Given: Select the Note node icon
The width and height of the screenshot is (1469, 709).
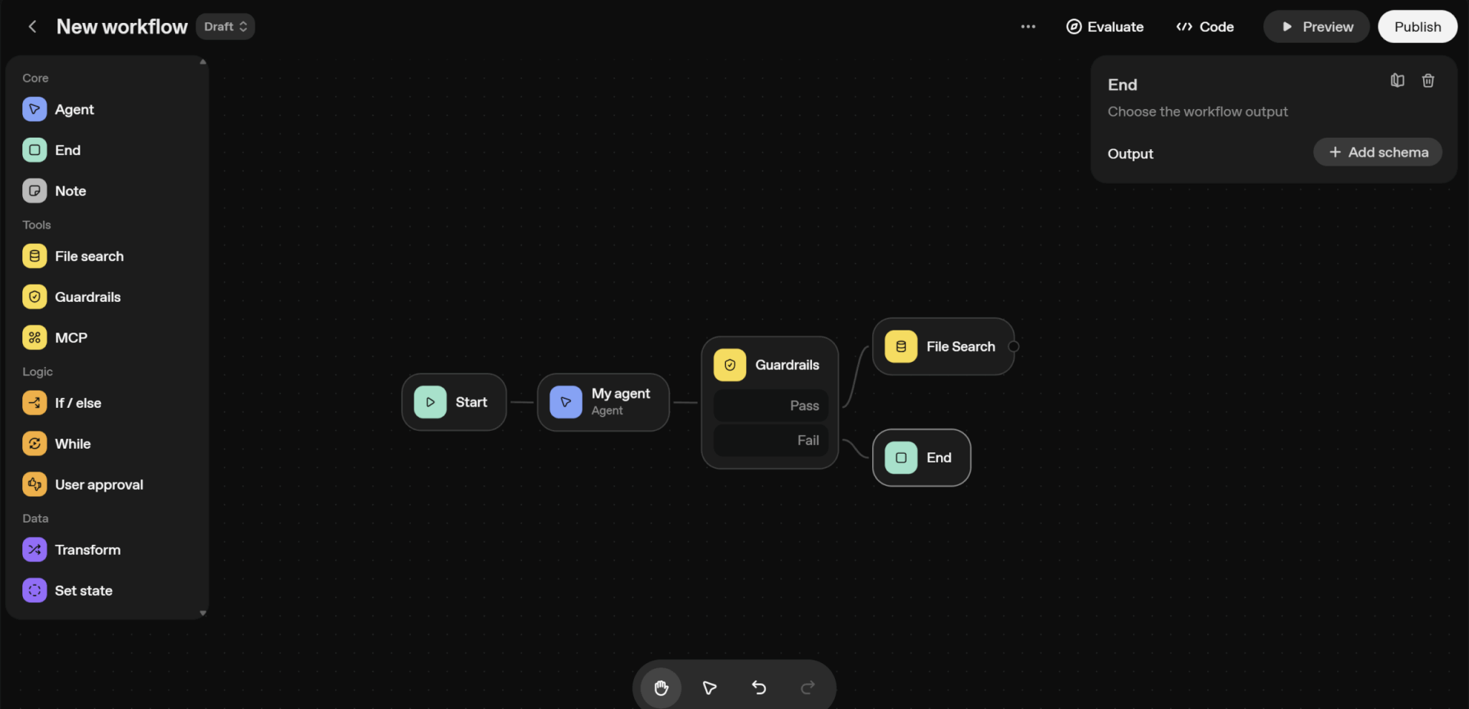Looking at the screenshot, I should (x=34, y=191).
